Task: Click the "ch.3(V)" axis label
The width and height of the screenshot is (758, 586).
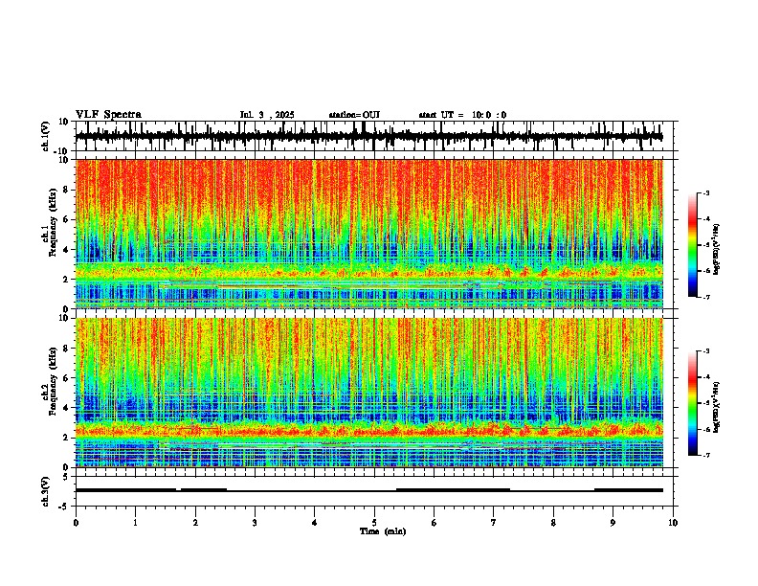Action: click(x=46, y=491)
